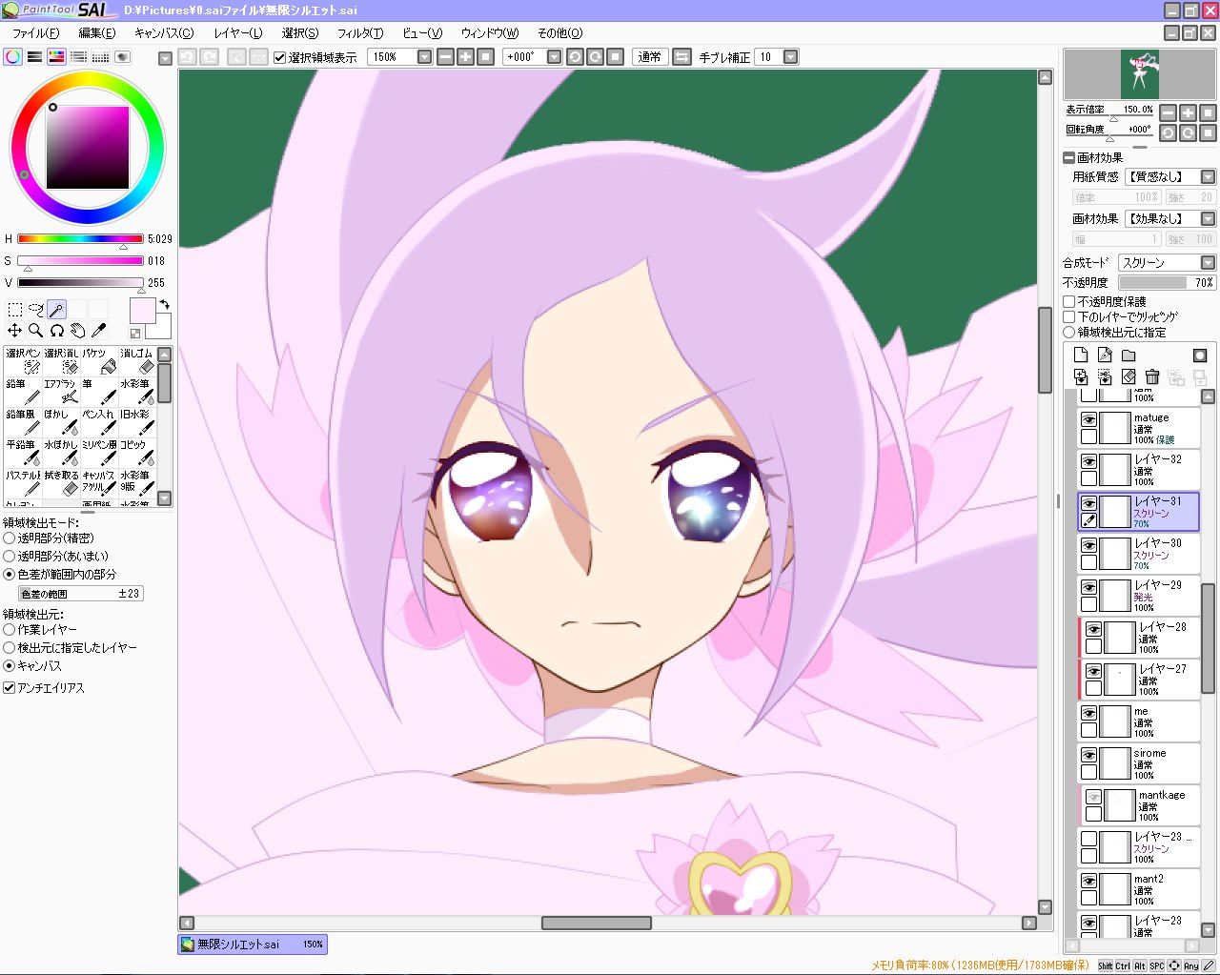Create a new linework layer

1105,355
